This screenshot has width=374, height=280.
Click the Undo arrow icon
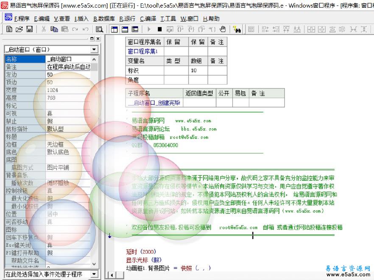(85, 29)
